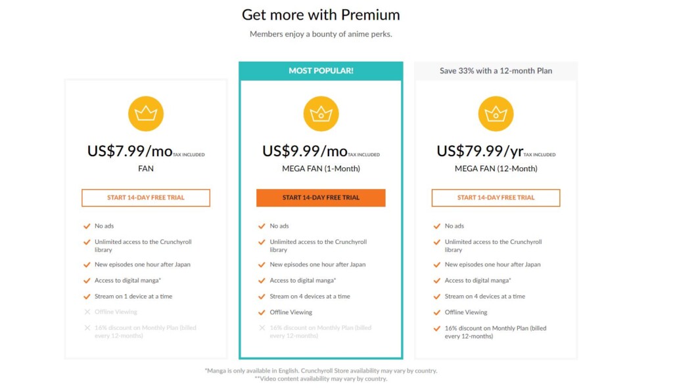Click the checkmark beside 12-Month Stream on 4 devices

pos(437,297)
